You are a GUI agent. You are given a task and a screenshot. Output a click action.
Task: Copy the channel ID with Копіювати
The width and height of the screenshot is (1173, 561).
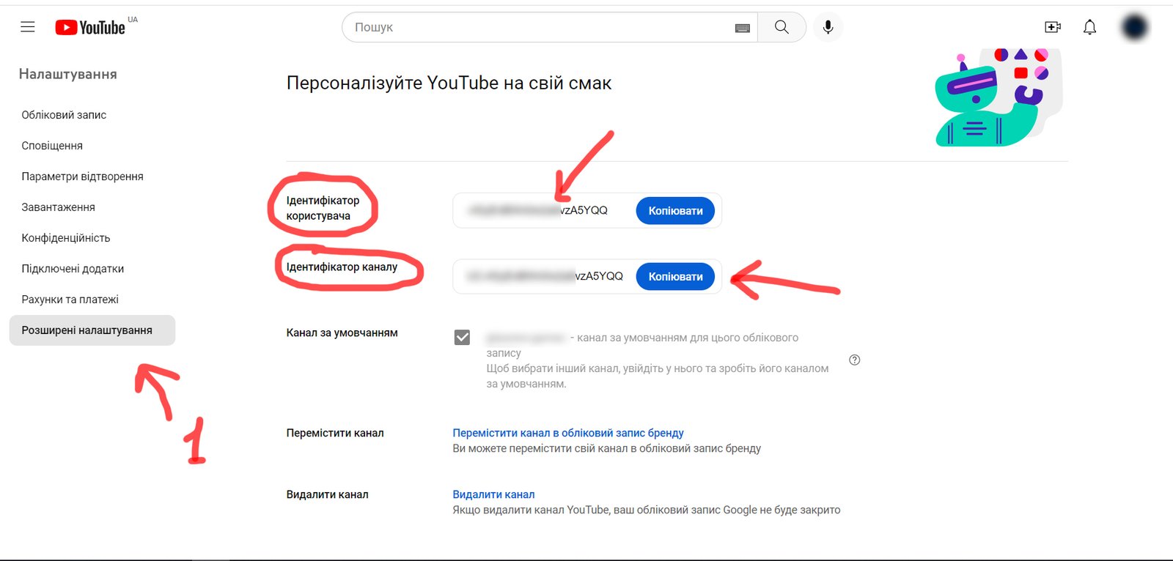tap(675, 277)
